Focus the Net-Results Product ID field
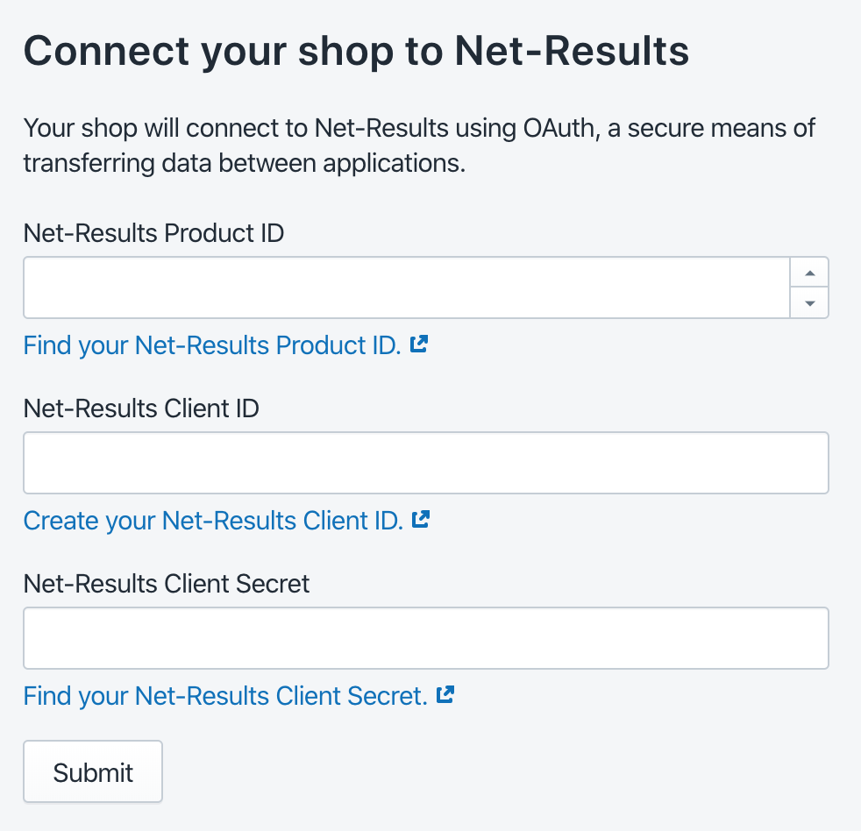The image size is (861, 831). [x=407, y=288]
